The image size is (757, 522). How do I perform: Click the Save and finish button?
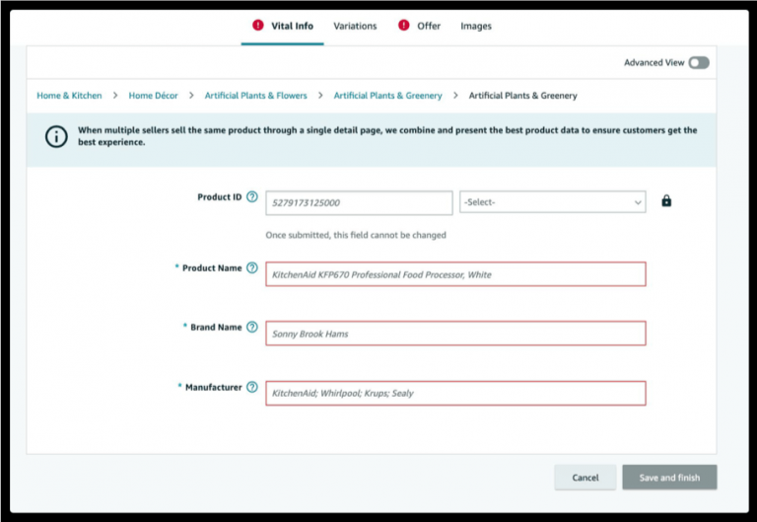[669, 478]
